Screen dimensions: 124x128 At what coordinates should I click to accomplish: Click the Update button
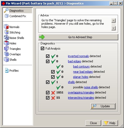coord(103,106)
